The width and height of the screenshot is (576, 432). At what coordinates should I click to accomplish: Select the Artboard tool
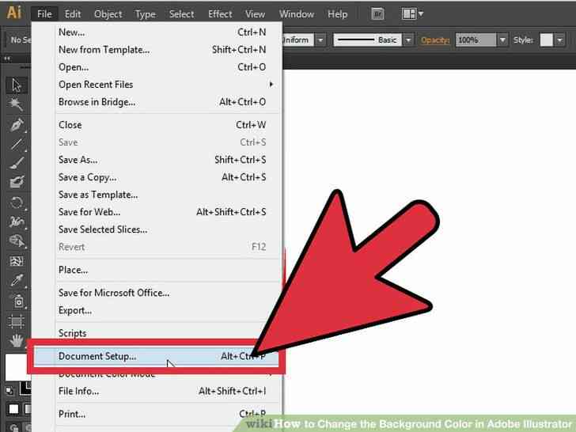(16, 322)
